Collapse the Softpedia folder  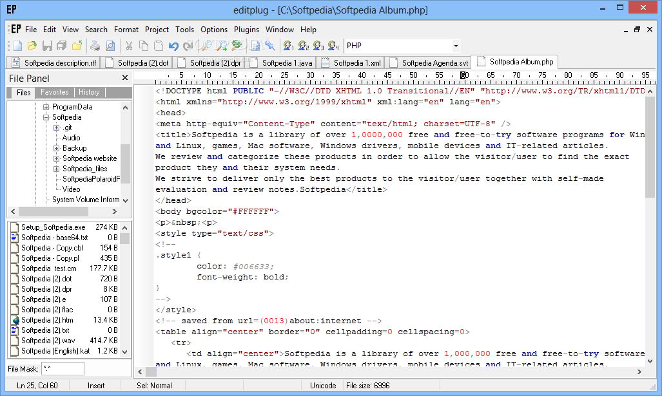pyautogui.click(x=46, y=117)
